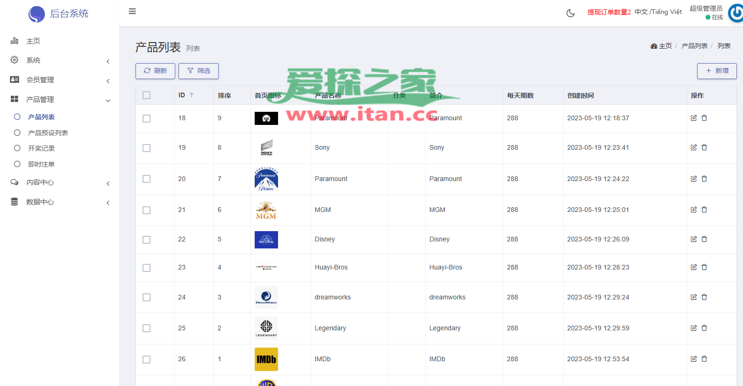
Task: Open the admin power avatar icon
Action: [x=736, y=13]
